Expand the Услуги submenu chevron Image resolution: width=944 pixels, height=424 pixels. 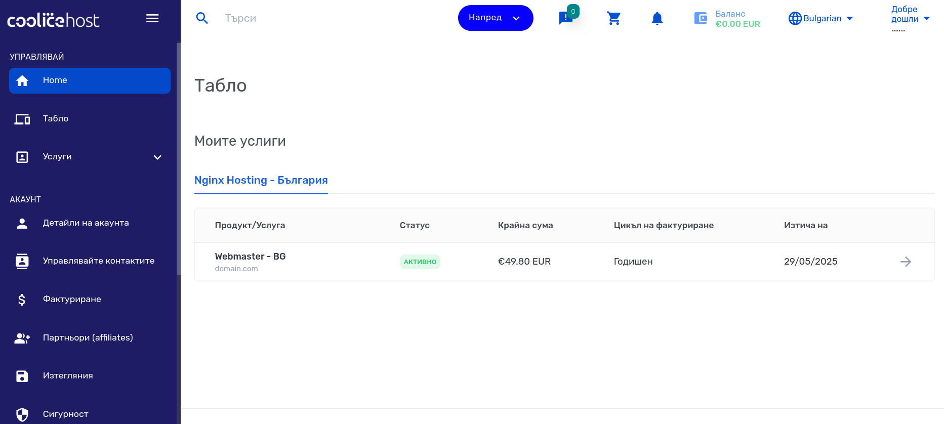click(x=157, y=157)
